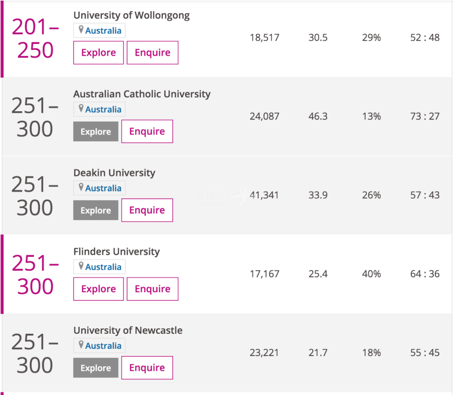
Task: Enquire about Australian Catholic University
Action: click(147, 131)
